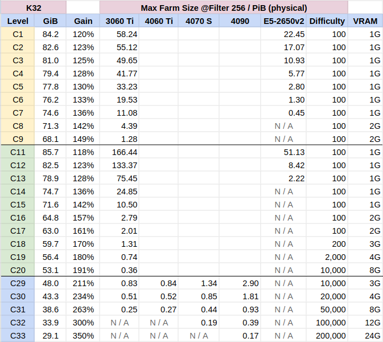The image size is (383, 342).
Task: Click the C19 level cell
Action: click(x=18, y=257)
